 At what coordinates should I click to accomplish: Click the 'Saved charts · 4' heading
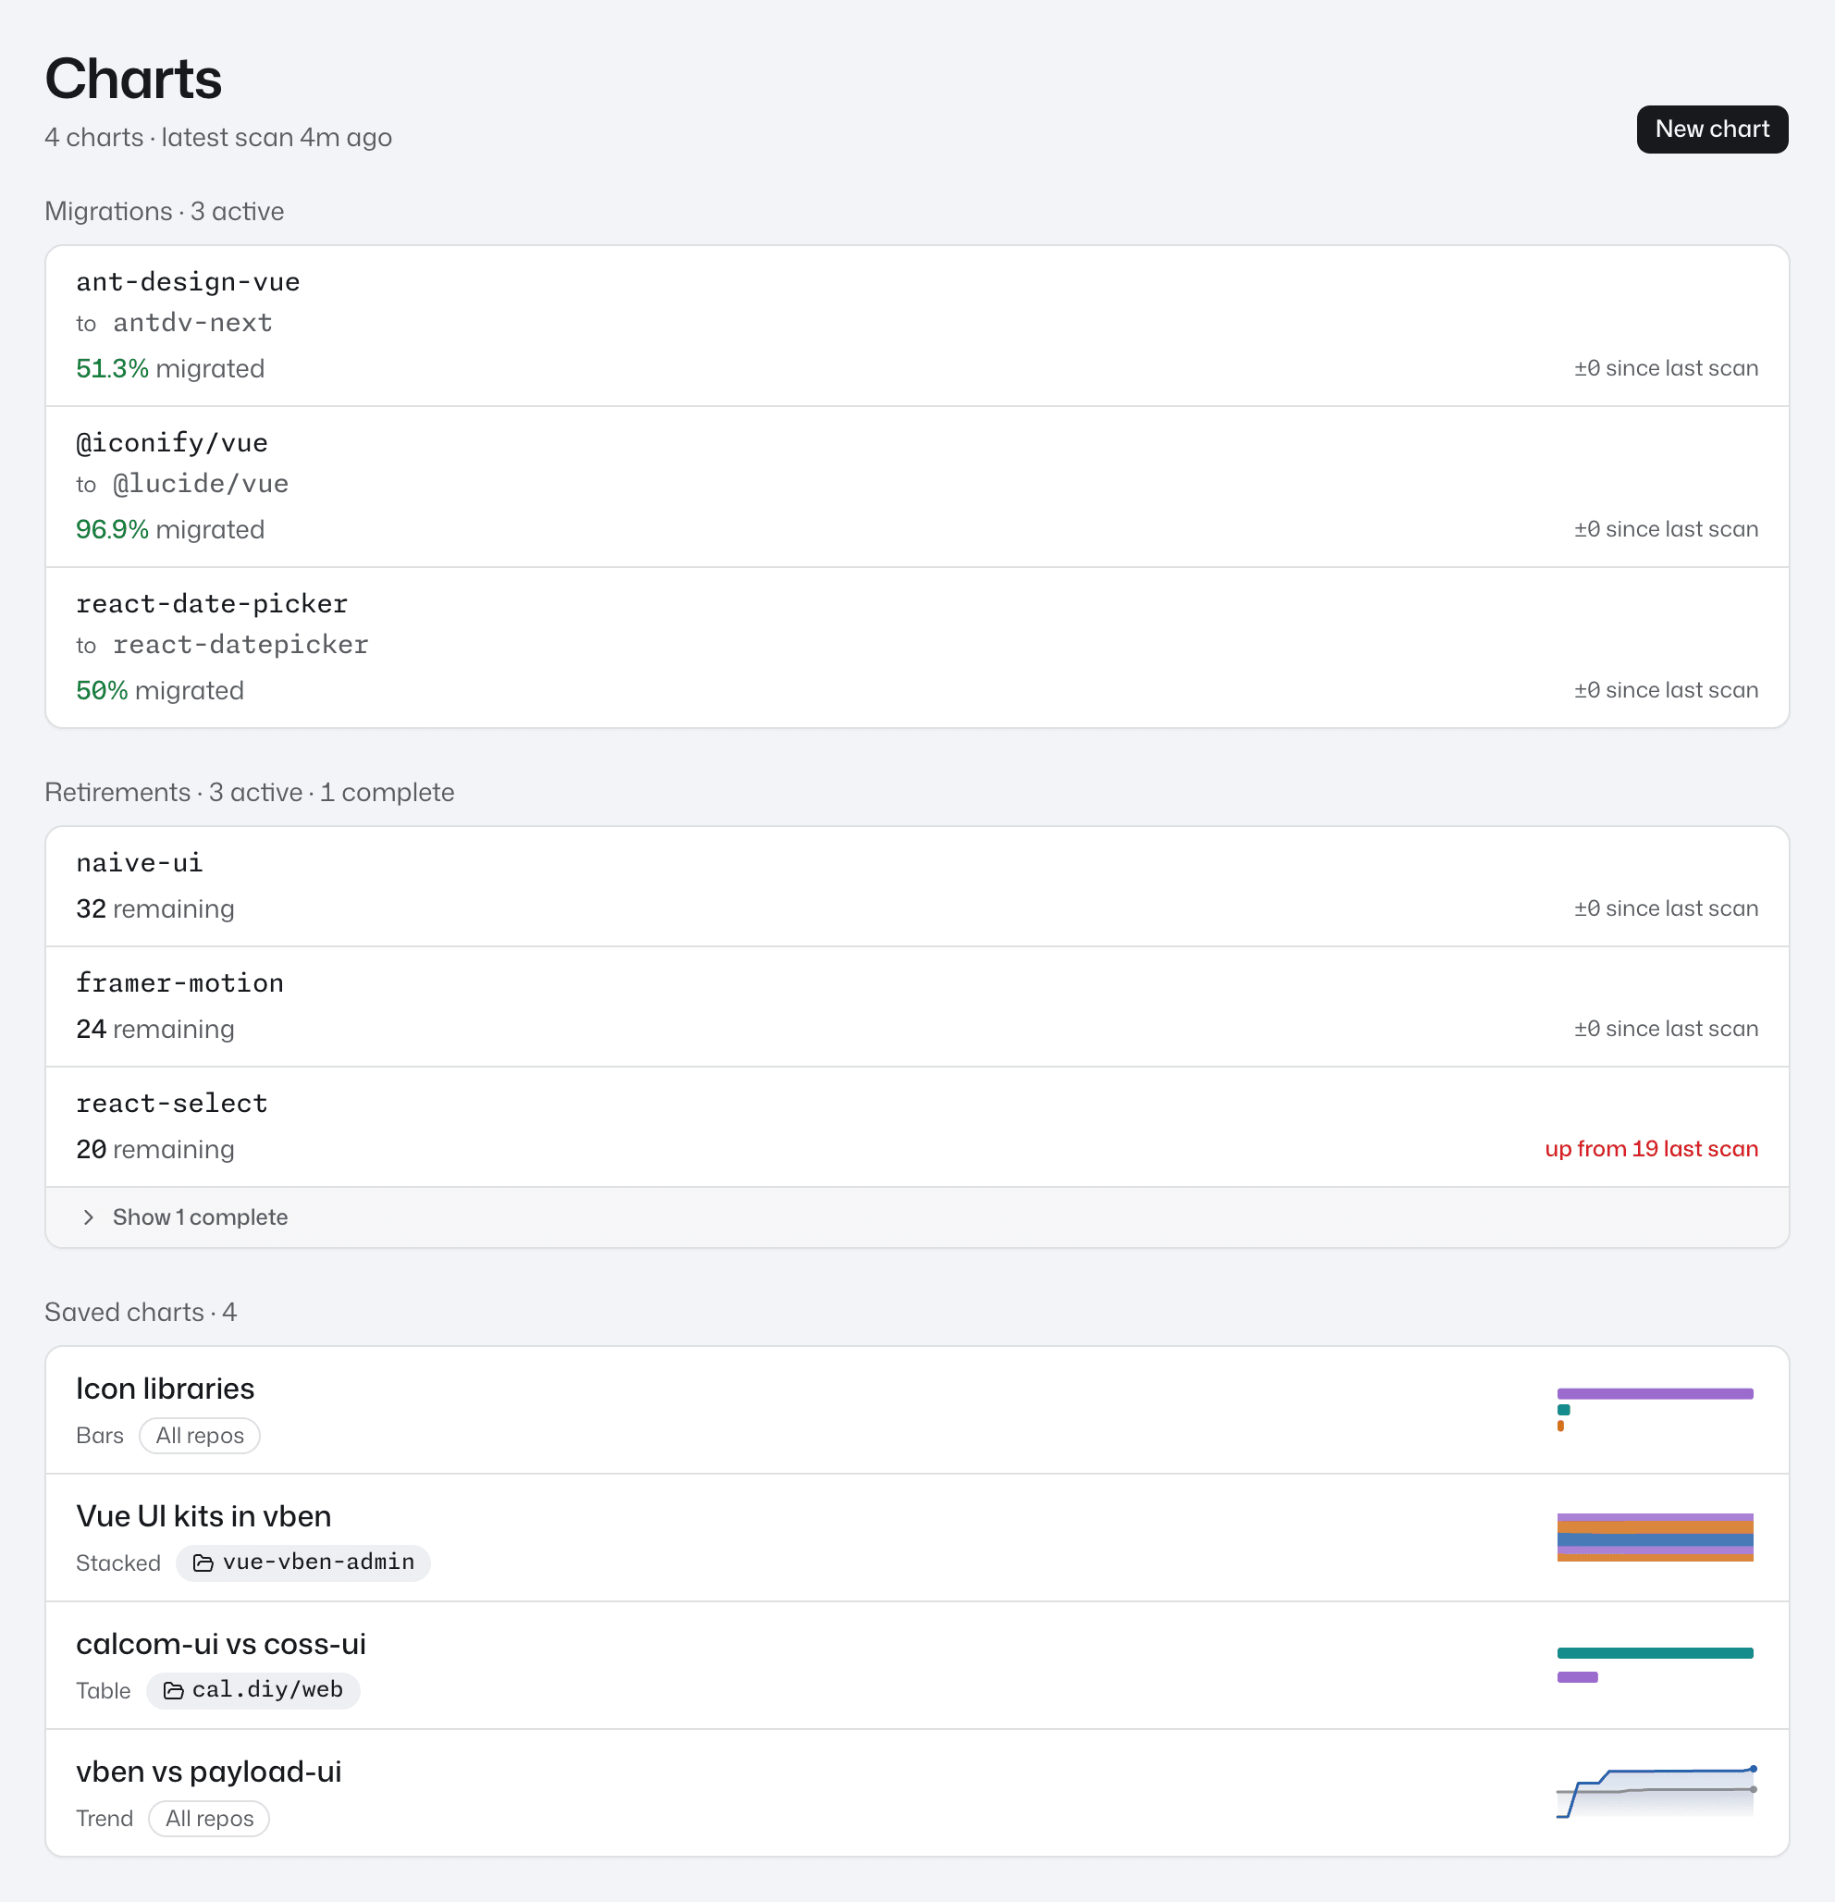click(x=141, y=1313)
